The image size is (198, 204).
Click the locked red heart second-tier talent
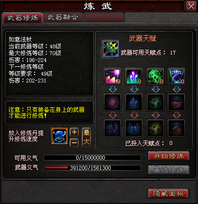(177, 102)
